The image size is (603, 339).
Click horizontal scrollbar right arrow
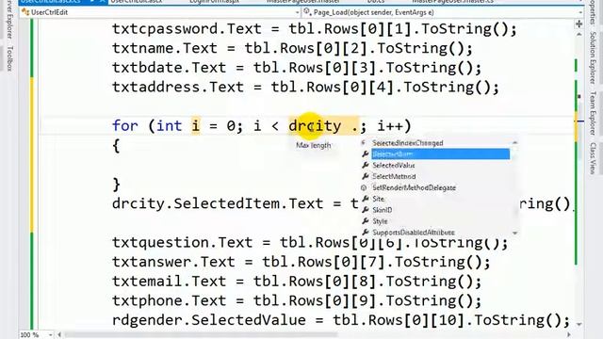(569, 335)
